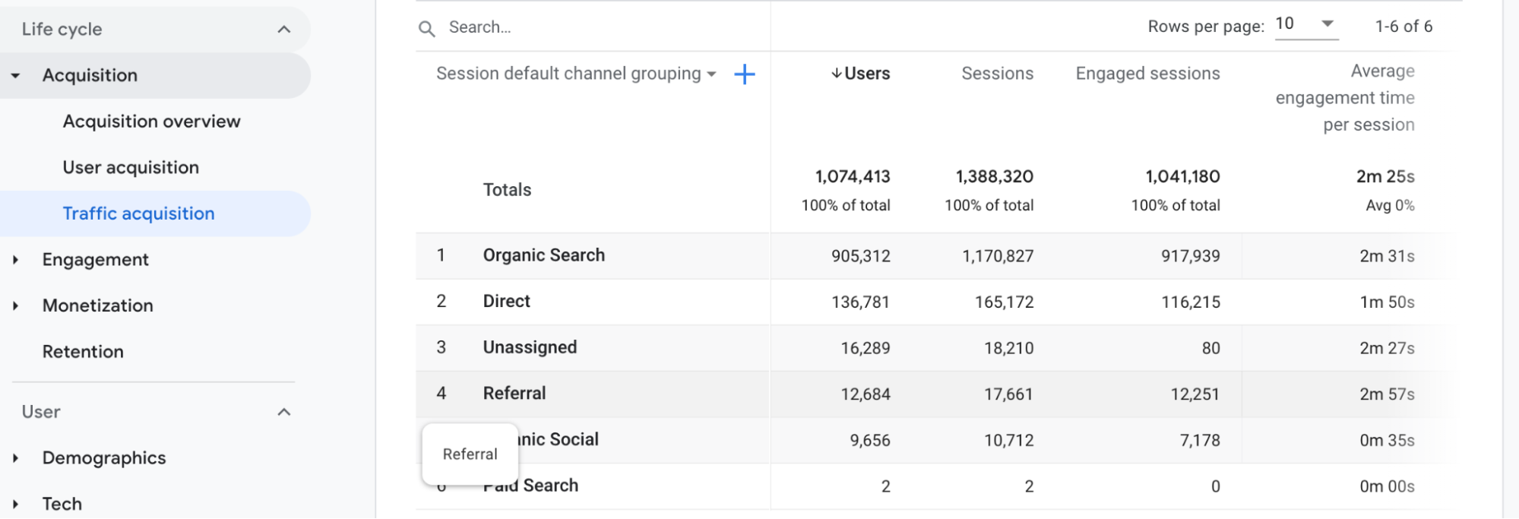This screenshot has height=519, width=1519.
Task: Click the Users sort arrow icon
Action: [x=836, y=74]
